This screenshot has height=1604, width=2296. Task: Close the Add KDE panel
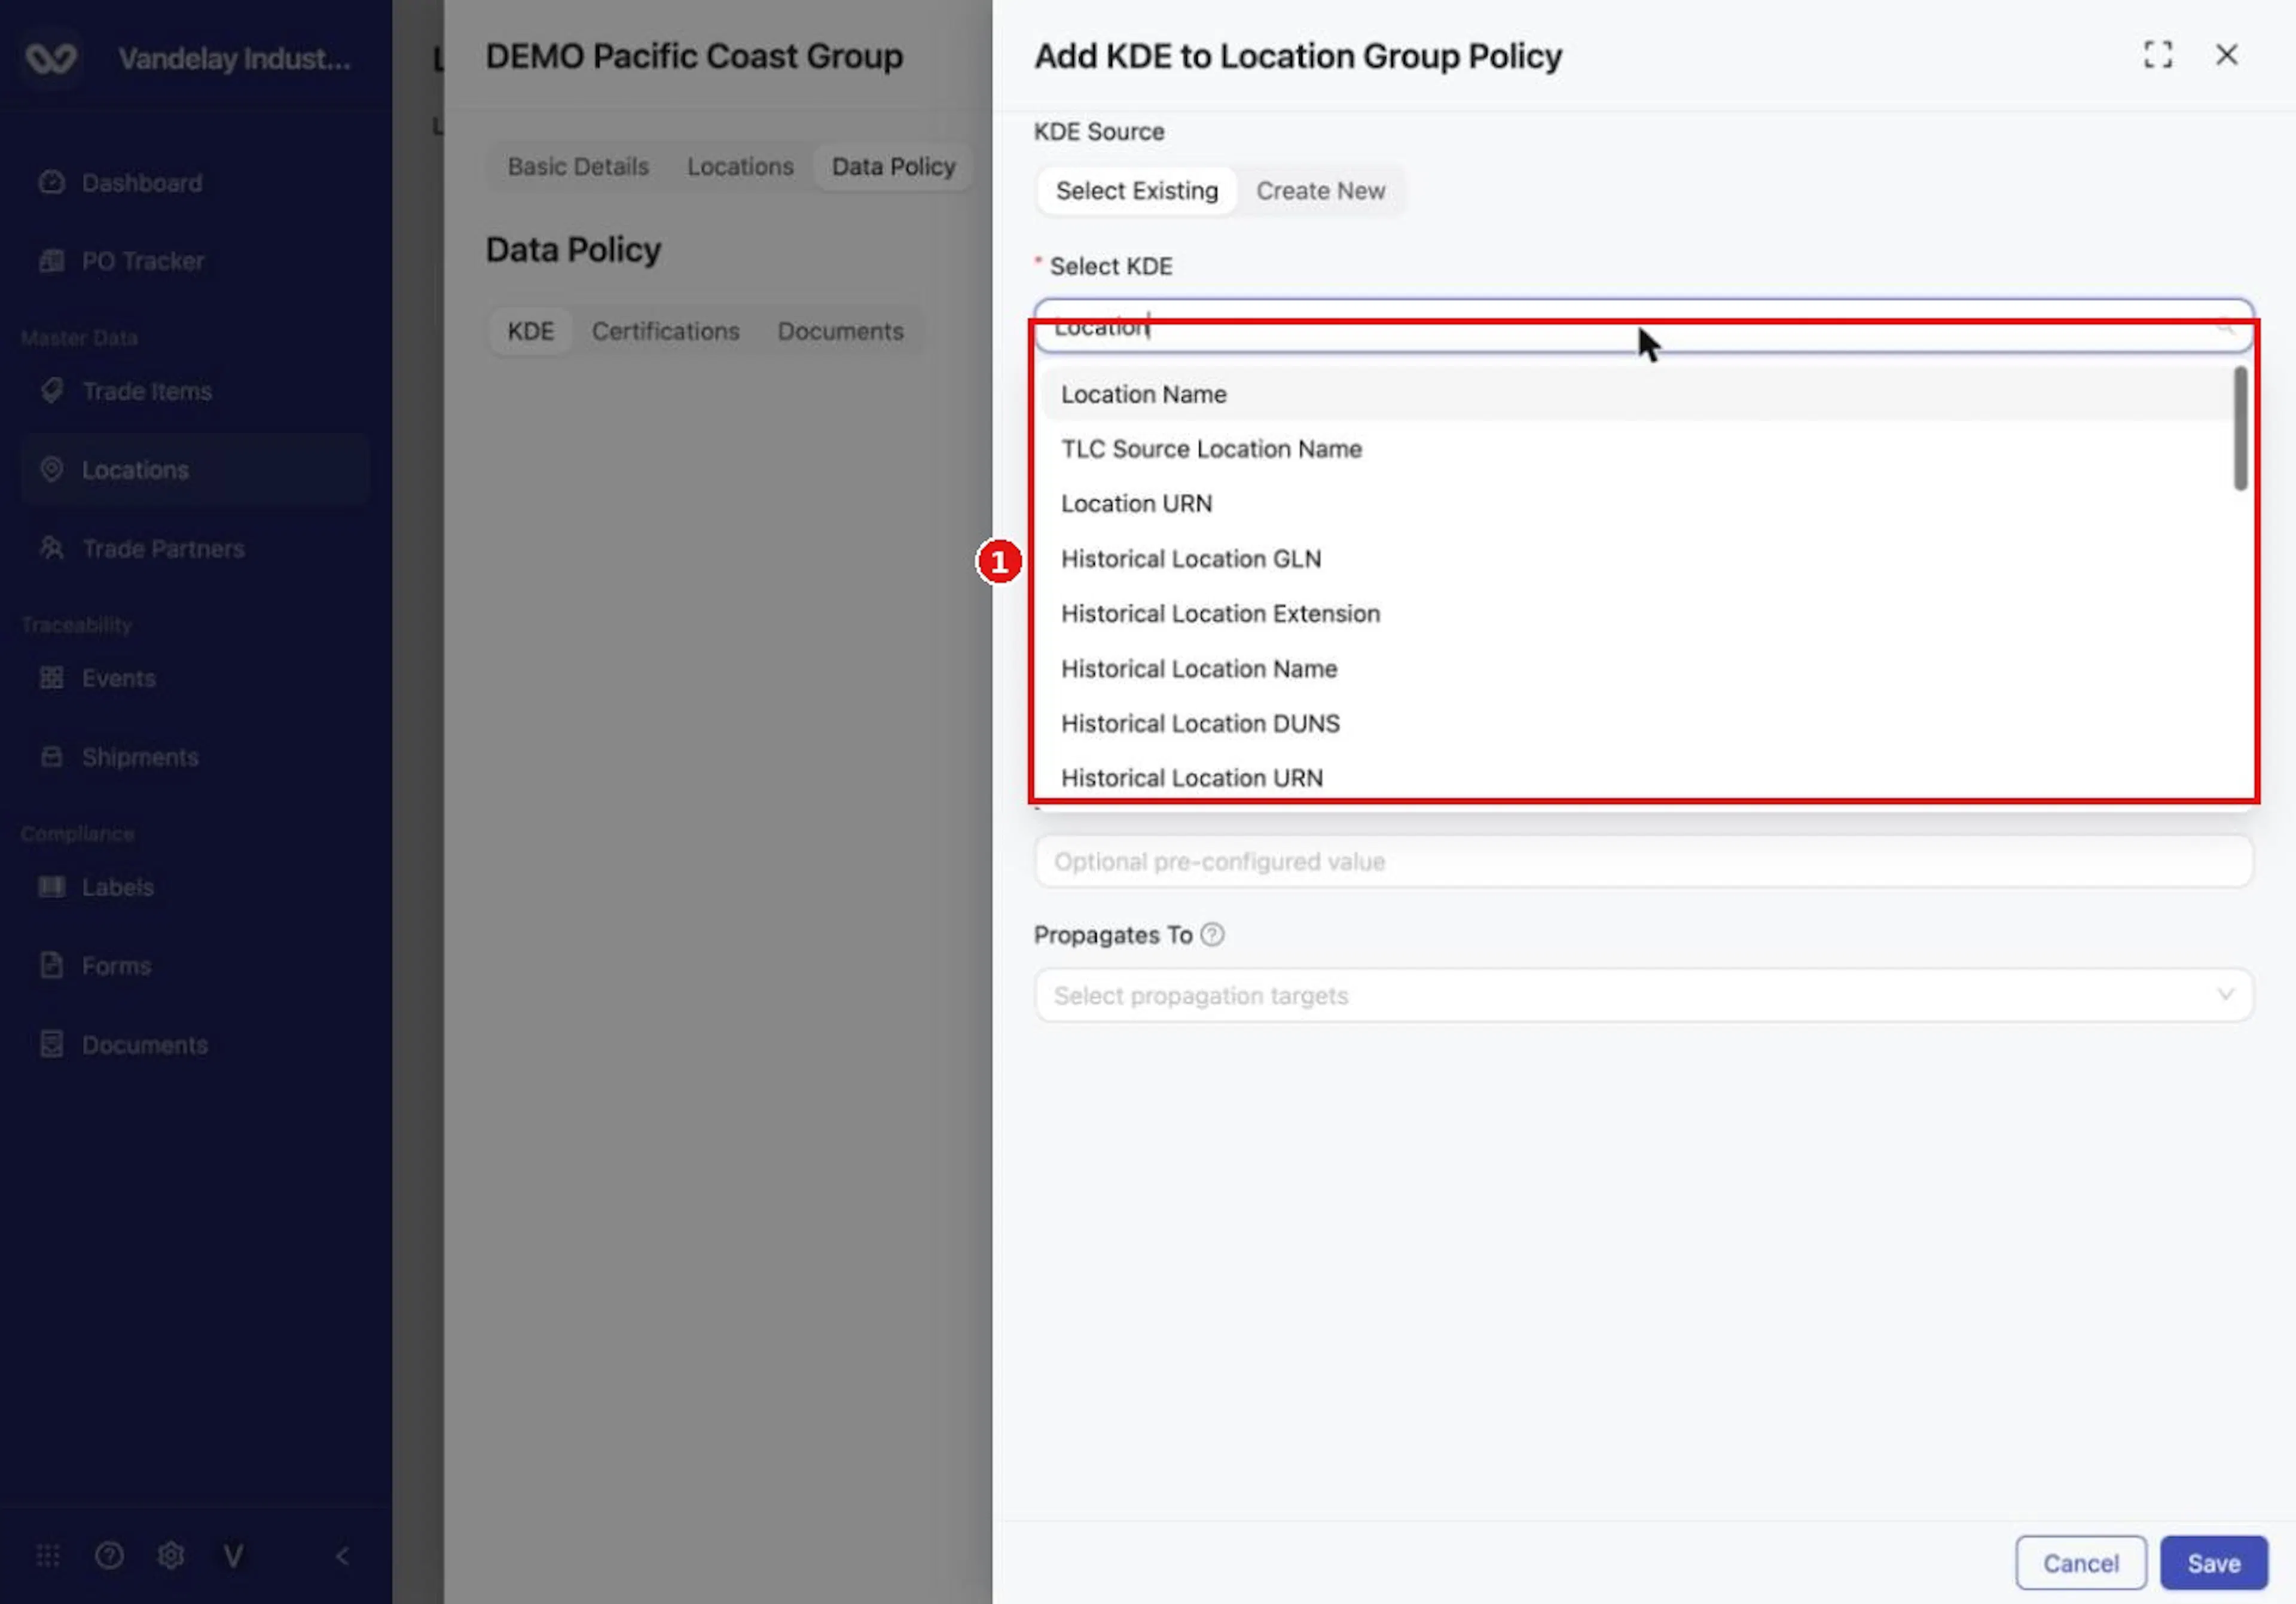coord(2227,55)
